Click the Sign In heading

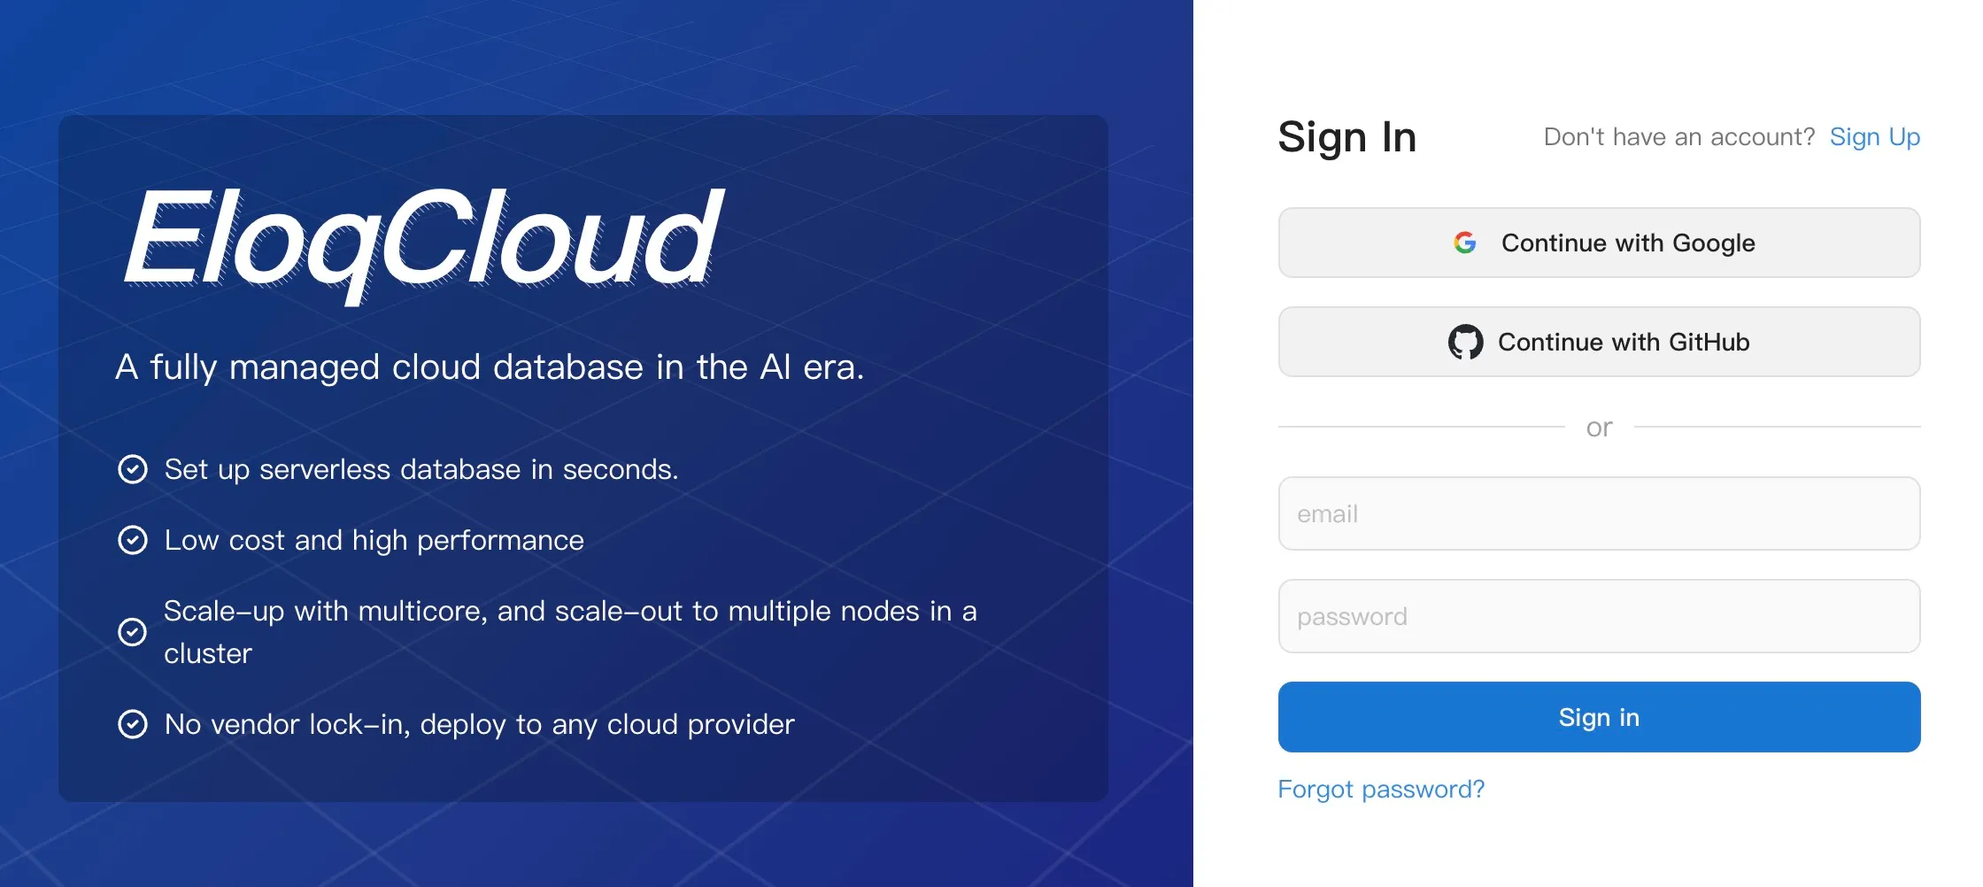pyautogui.click(x=1346, y=137)
